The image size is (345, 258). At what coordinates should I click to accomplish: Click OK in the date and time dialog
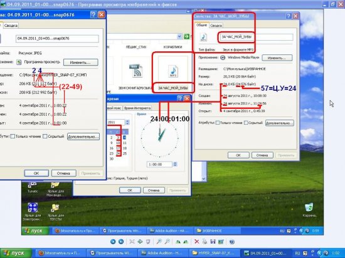(130, 190)
